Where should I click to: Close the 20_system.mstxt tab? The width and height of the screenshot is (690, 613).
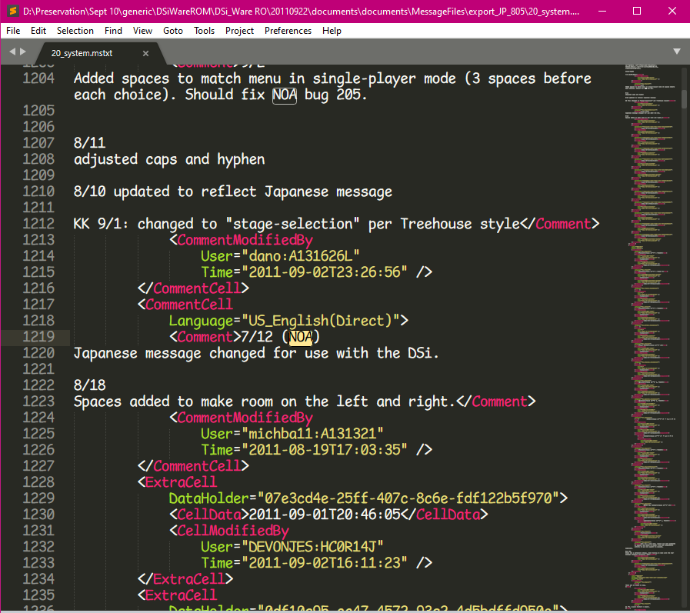click(145, 53)
